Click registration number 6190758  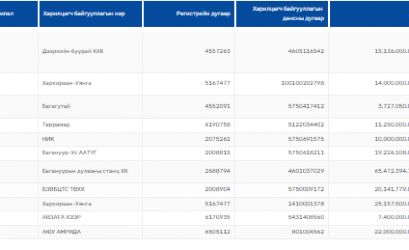click(217, 125)
